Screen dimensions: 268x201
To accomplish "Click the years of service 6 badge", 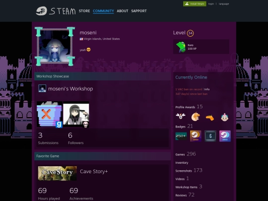I will 210,136.
